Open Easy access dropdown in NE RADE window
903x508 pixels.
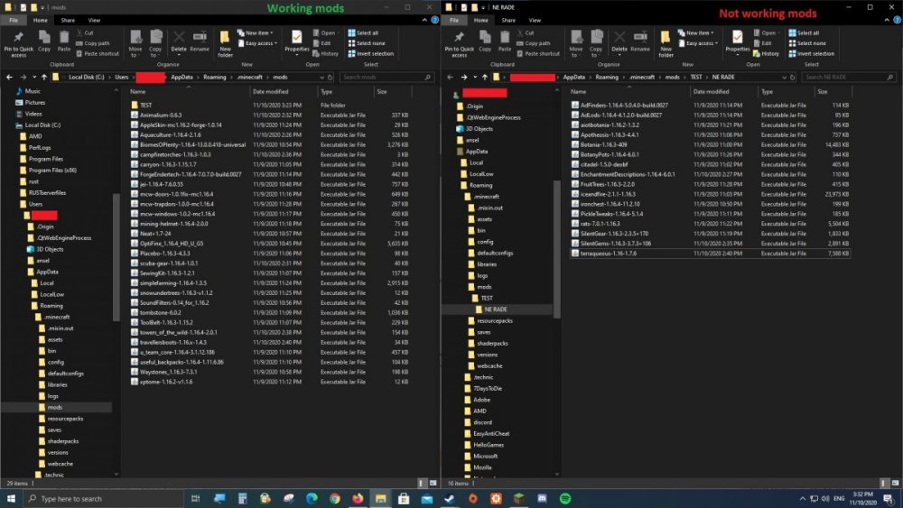tap(699, 42)
